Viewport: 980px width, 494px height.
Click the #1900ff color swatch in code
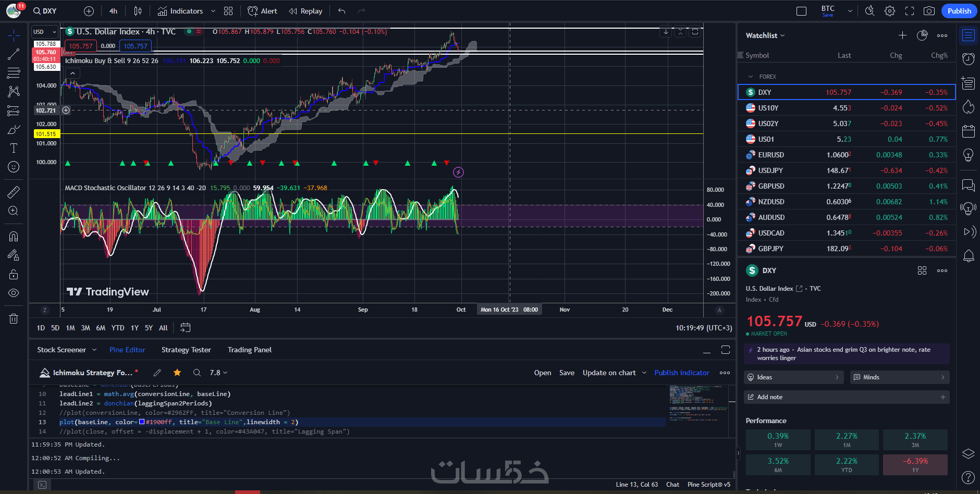141,422
